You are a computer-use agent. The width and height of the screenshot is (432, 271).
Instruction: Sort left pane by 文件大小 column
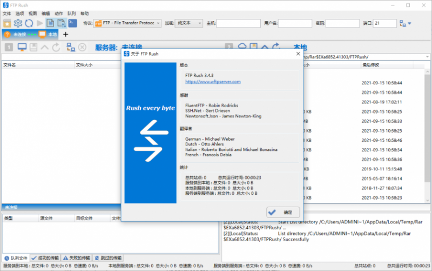coord(98,65)
